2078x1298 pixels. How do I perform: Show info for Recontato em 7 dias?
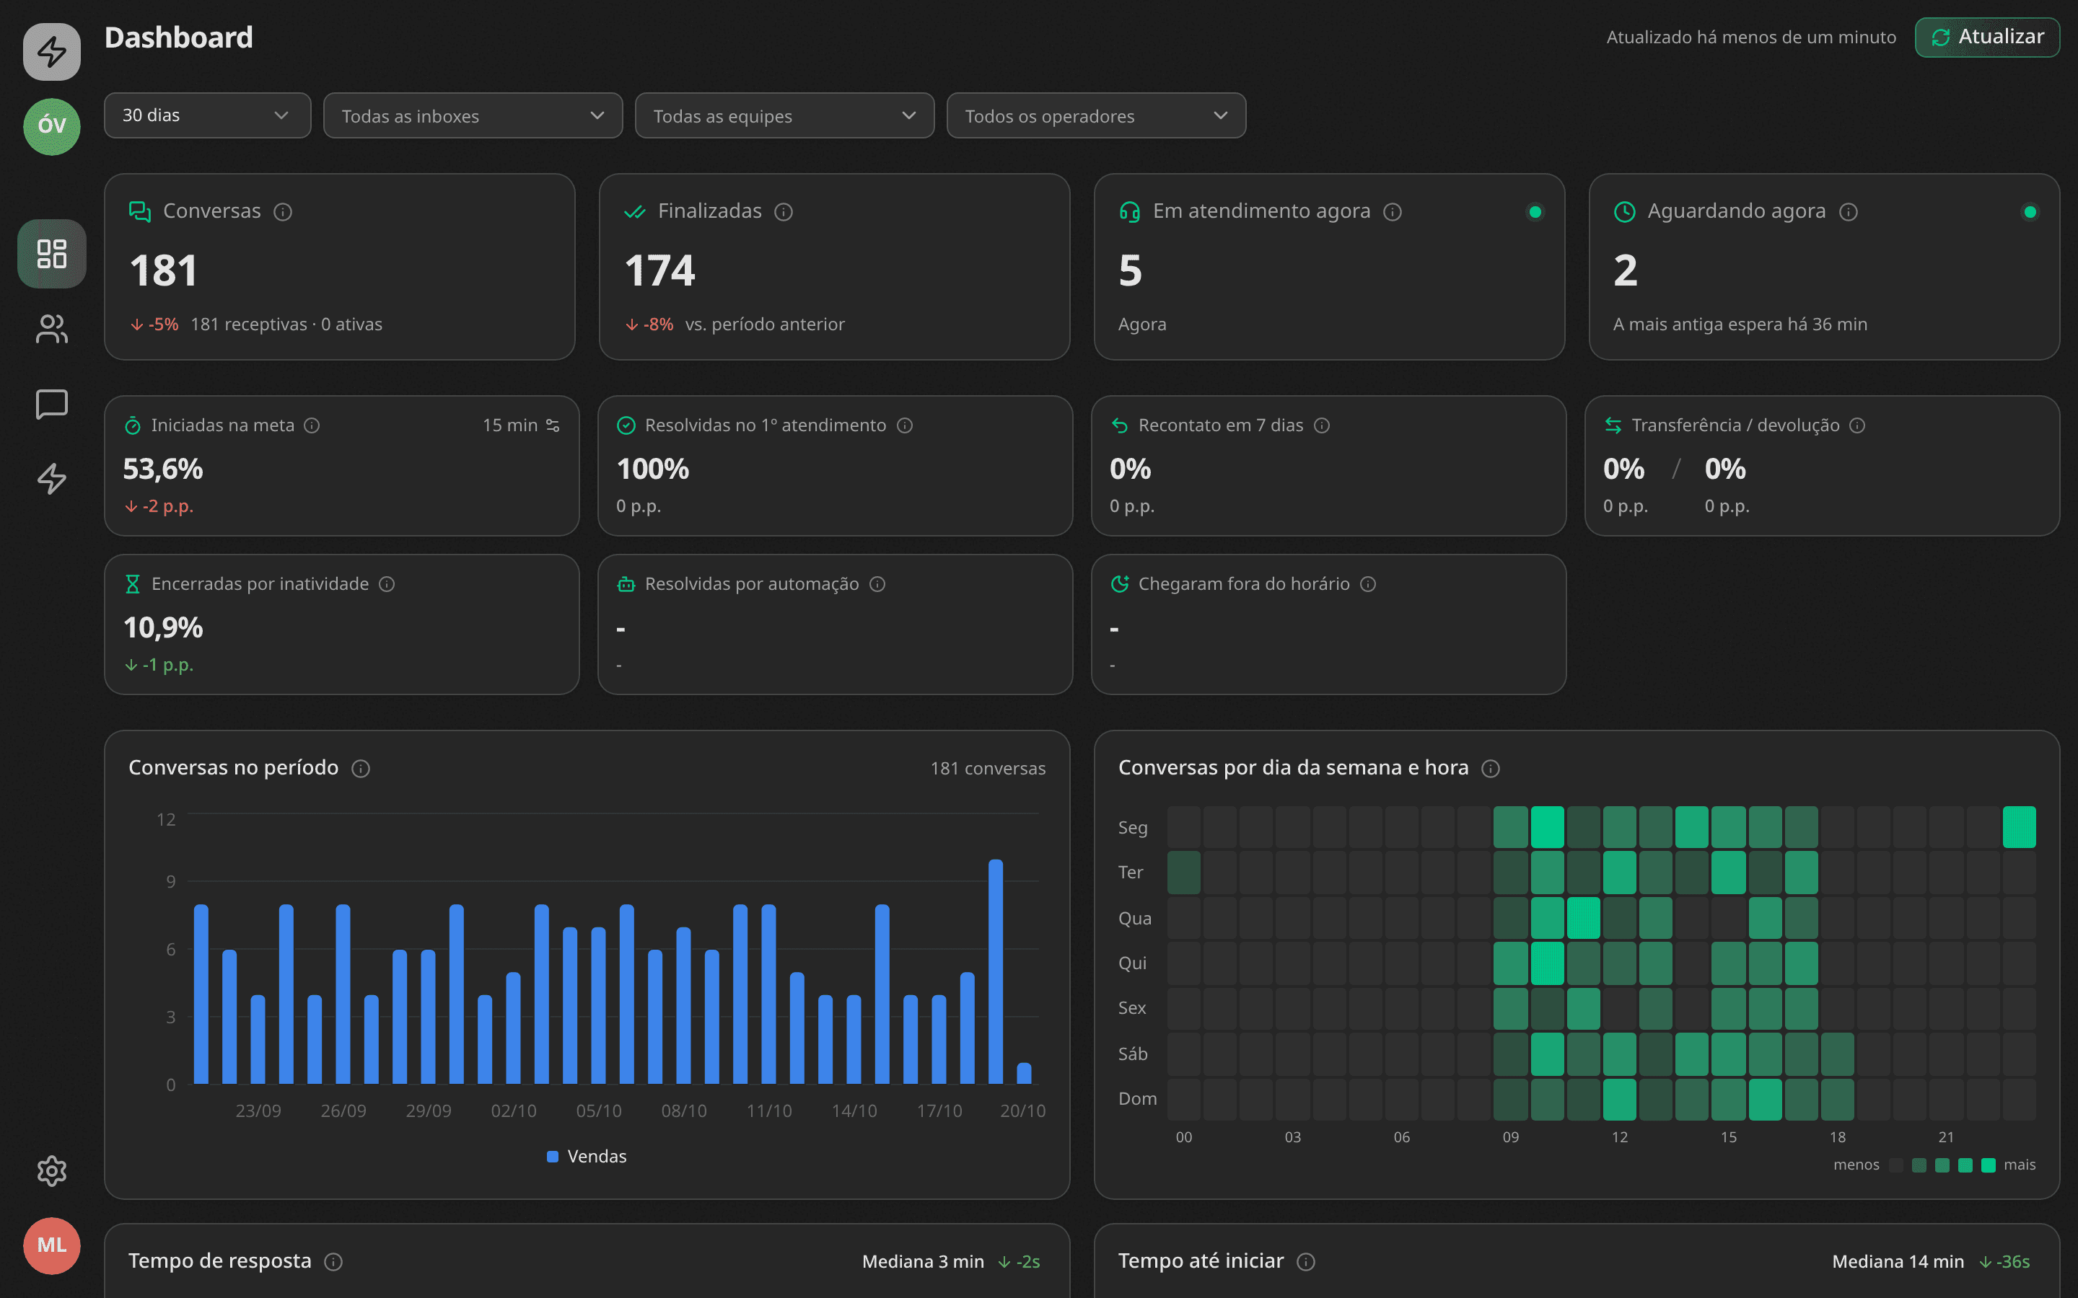coord(1323,425)
